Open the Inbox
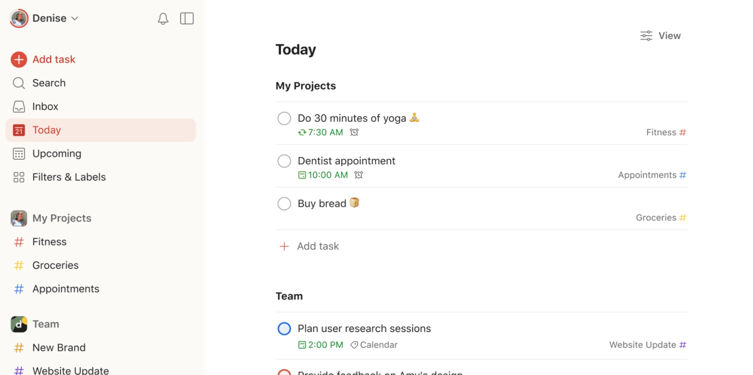This screenshot has height=375, width=753. tap(45, 106)
